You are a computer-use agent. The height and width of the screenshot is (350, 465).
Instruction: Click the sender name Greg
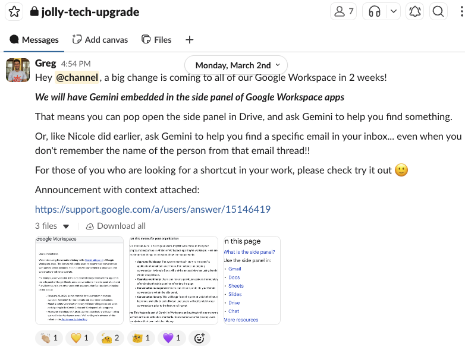(x=45, y=63)
